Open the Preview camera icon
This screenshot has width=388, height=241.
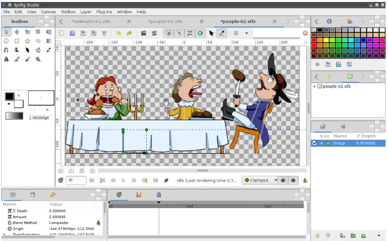point(154,33)
